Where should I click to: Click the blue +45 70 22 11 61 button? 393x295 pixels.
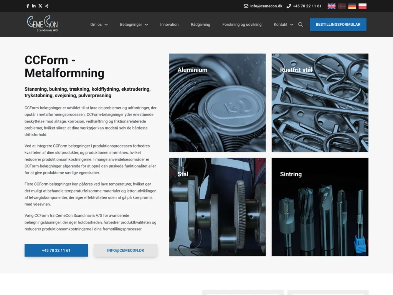point(56,250)
